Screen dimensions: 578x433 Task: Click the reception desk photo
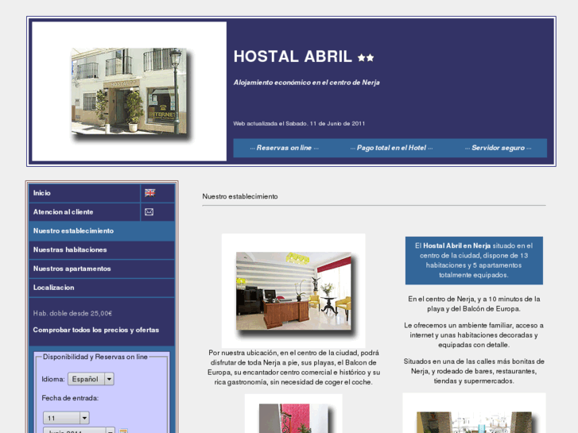pos(293,291)
